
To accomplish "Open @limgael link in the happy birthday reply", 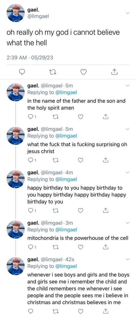I will point(66,179).
